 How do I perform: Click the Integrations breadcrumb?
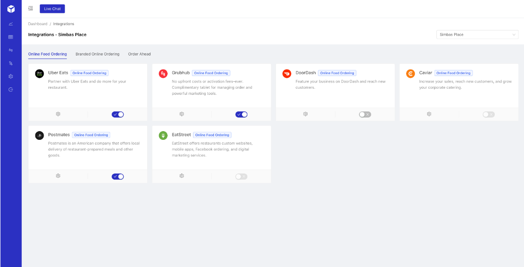[64, 24]
